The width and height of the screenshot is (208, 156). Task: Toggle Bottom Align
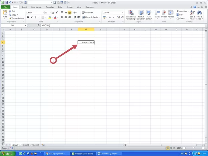coord(69,12)
